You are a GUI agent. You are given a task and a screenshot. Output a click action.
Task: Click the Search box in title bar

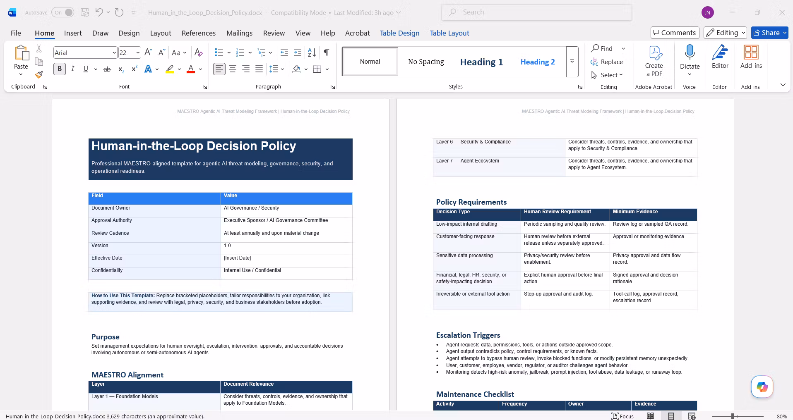point(537,12)
